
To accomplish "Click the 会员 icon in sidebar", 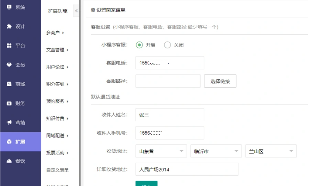I will tap(10, 65).
